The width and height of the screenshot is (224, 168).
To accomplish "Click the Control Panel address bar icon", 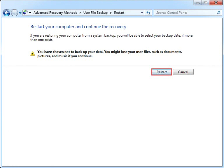I will point(25,13).
